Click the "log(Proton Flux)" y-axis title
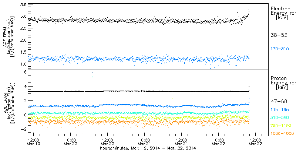 [8, 104]
